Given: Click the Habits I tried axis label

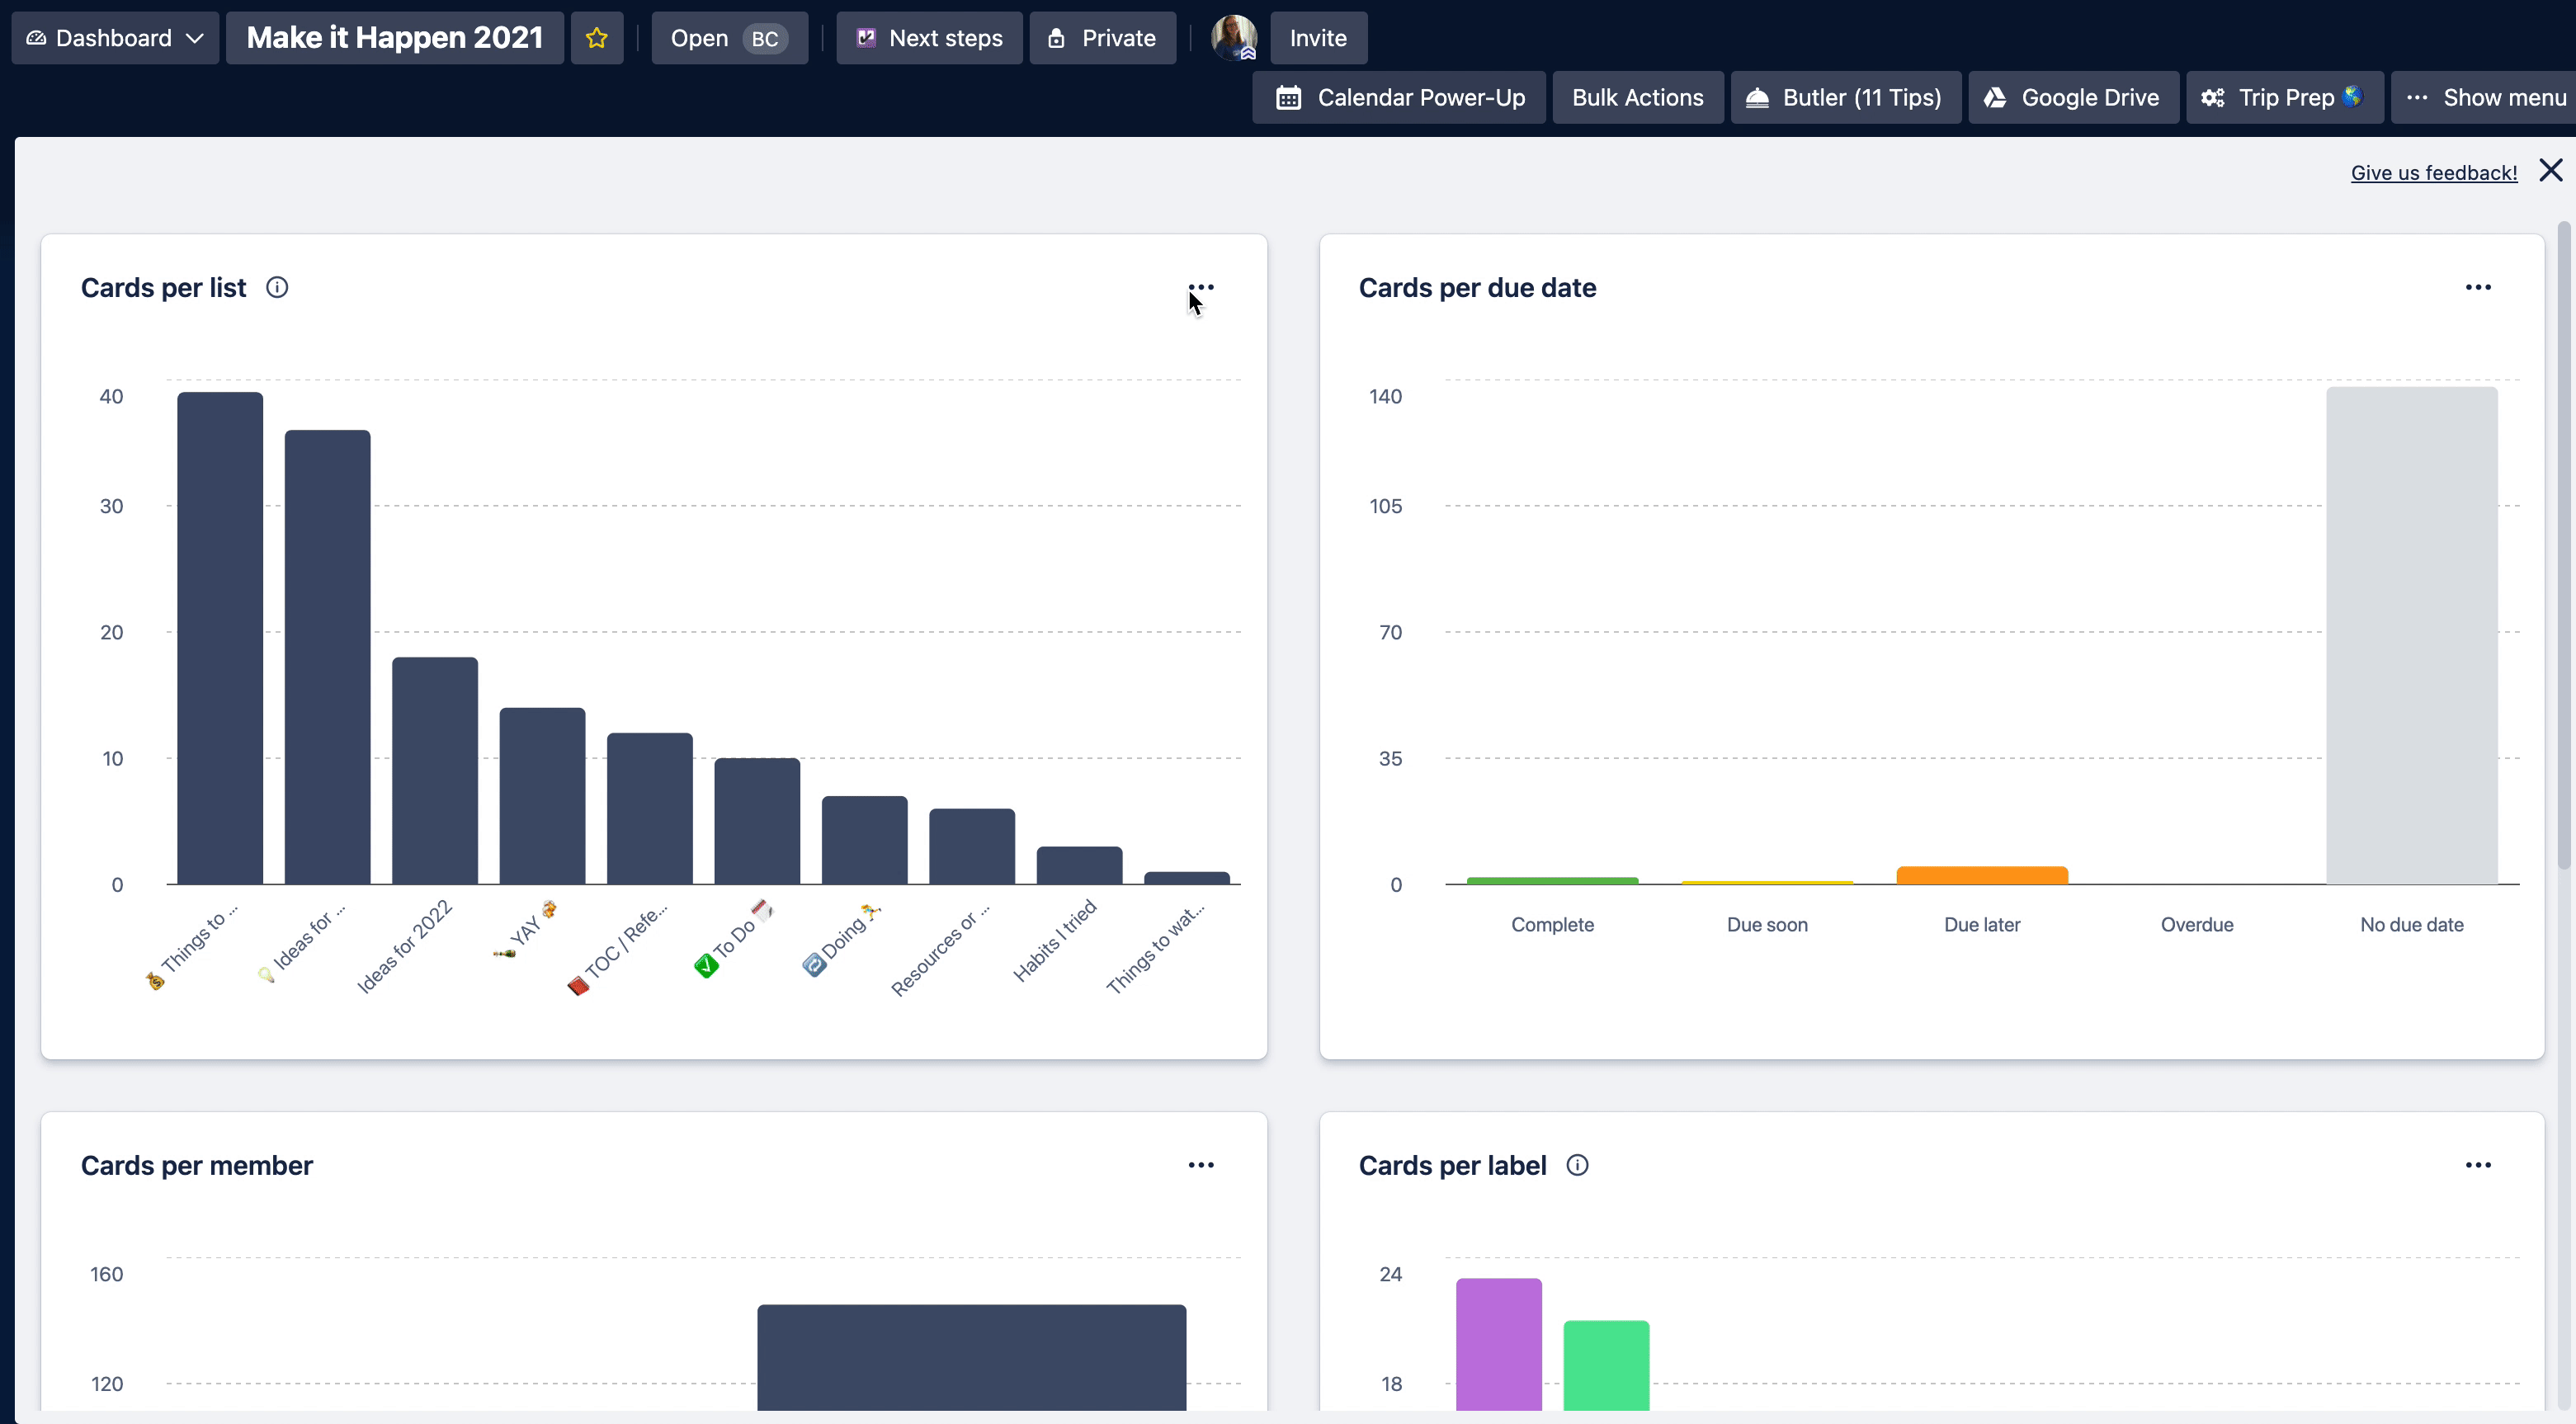Looking at the screenshot, I should 1055,940.
